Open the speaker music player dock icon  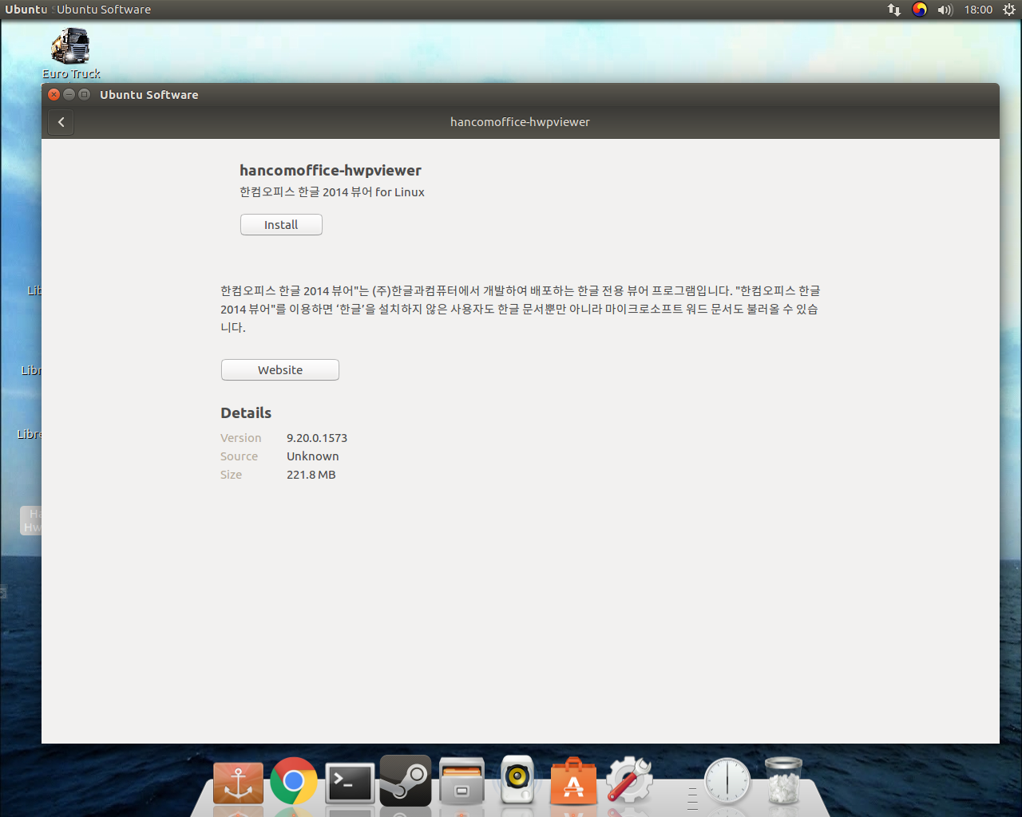[517, 780]
